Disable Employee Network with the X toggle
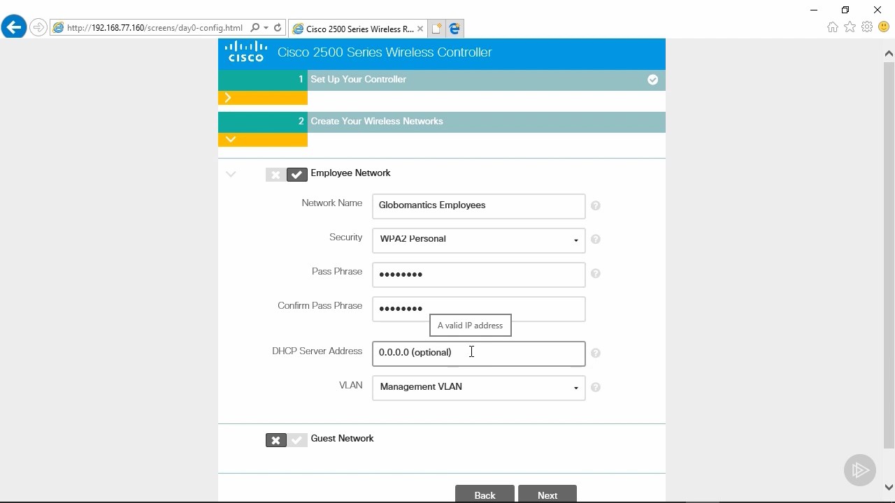 point(275,175)
